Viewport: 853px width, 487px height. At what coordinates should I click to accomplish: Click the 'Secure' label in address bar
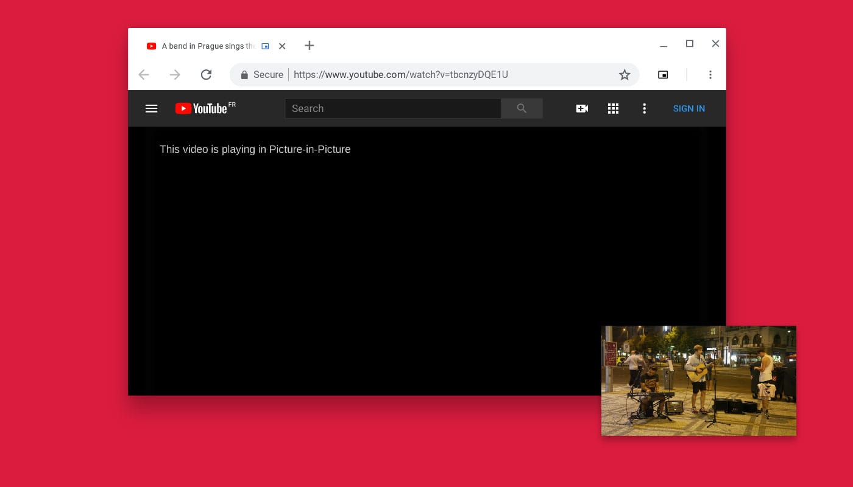pyautogui.click(x=268, y=75)
